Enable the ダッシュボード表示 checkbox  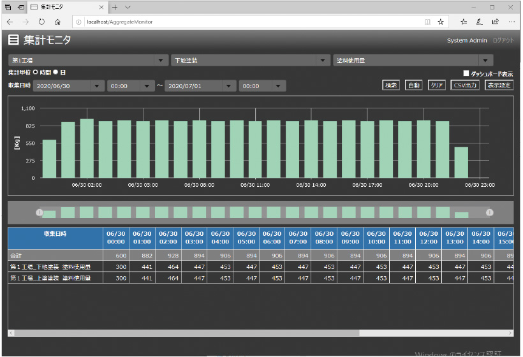tap(466, 73)
